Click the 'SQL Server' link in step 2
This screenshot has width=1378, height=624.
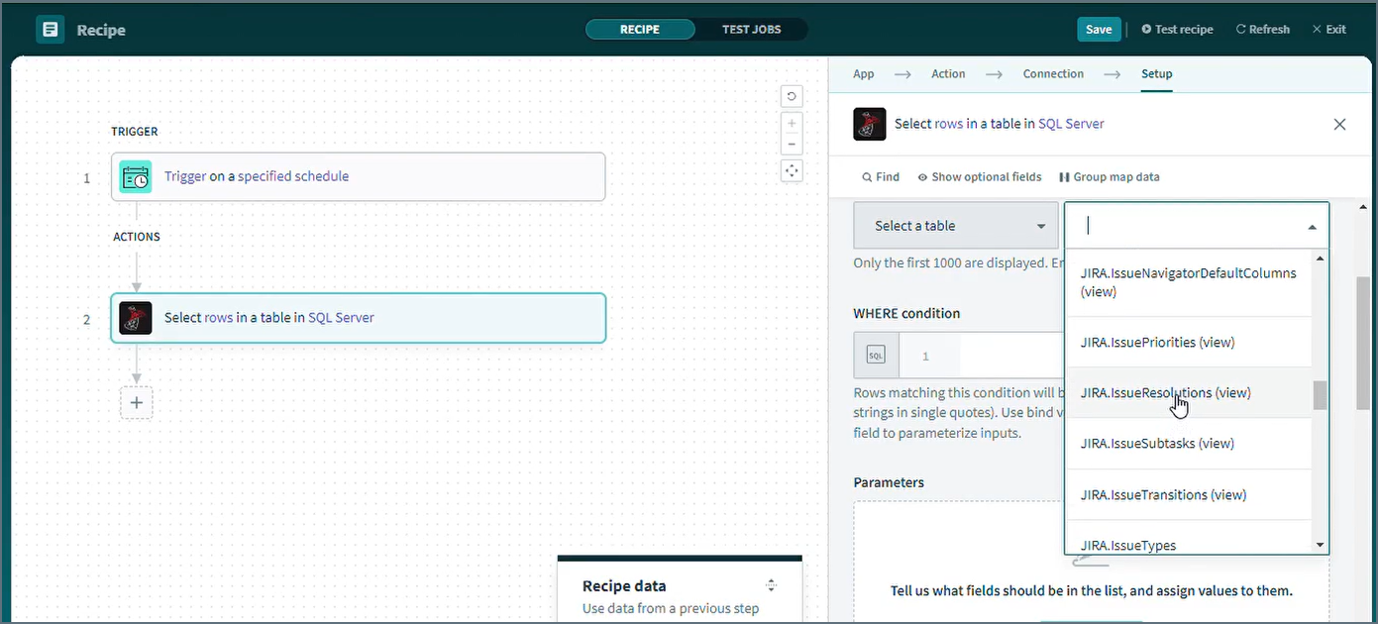(341, 318)
